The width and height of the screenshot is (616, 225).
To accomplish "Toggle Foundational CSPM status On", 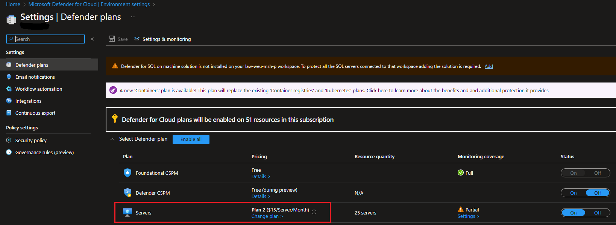I will [574, 173].
